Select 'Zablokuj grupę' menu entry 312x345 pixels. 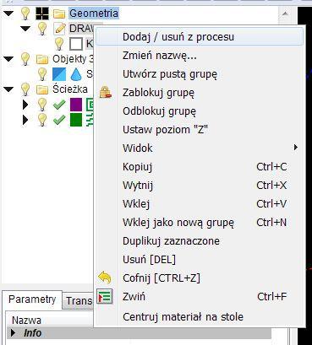[199, 93]
